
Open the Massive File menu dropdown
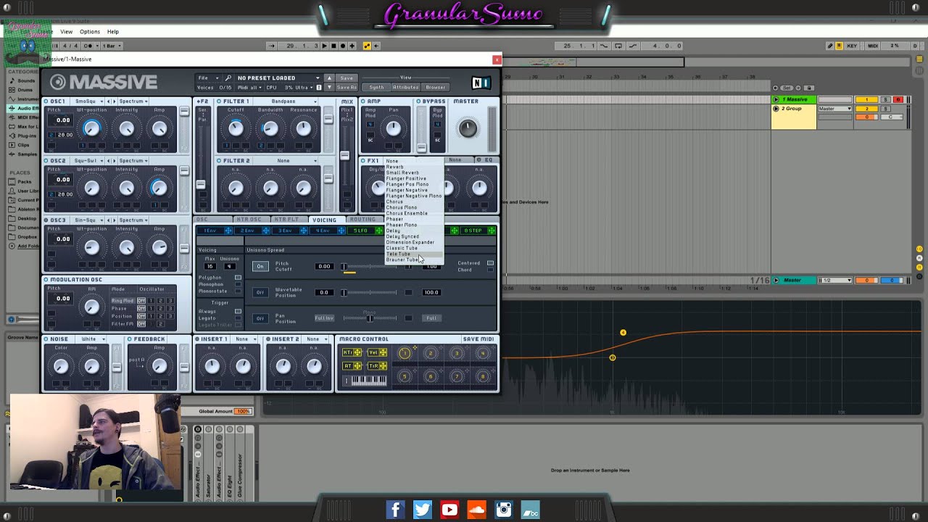[208, 78]
